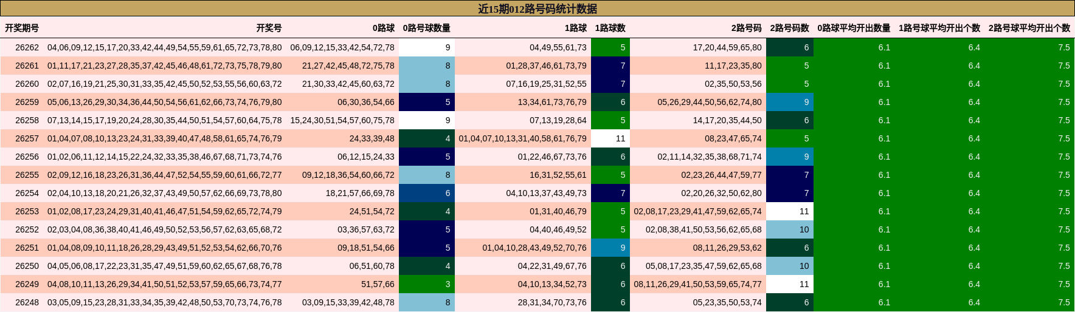Click the green 0路 count 3 in row 26249

tap(427, 284)
